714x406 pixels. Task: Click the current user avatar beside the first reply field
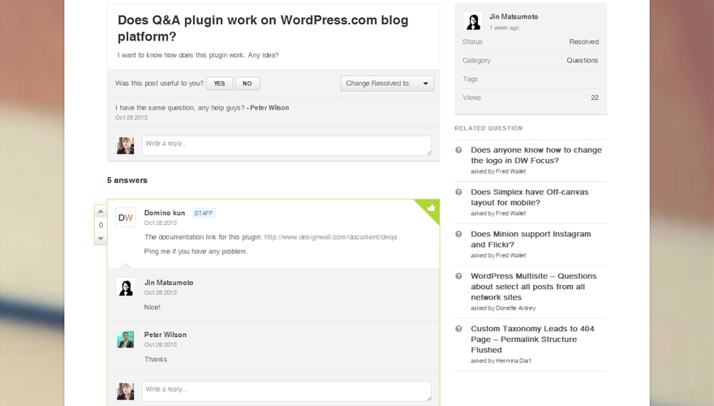point(125,146)
